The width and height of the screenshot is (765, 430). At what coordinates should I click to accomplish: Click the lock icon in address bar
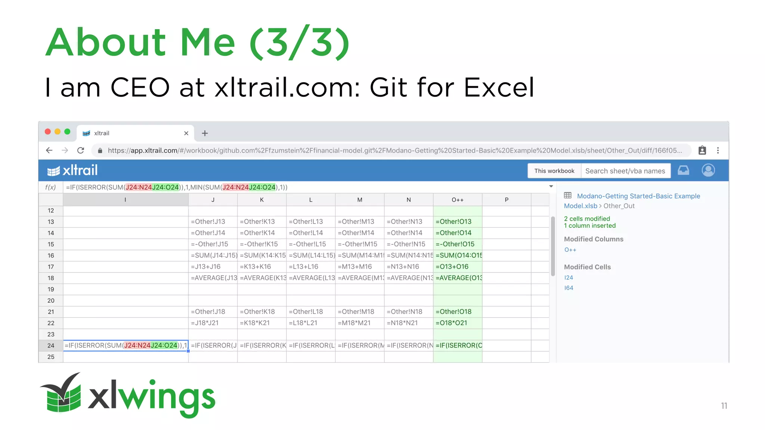tap(100, 150)
